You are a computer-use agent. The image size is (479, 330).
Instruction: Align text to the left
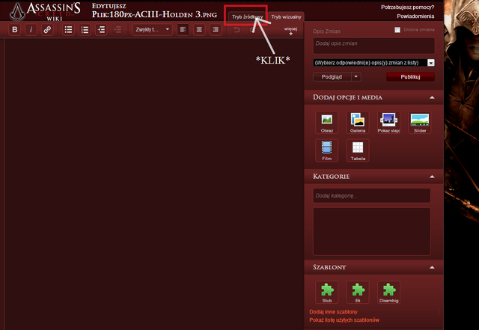coord(183,30)
